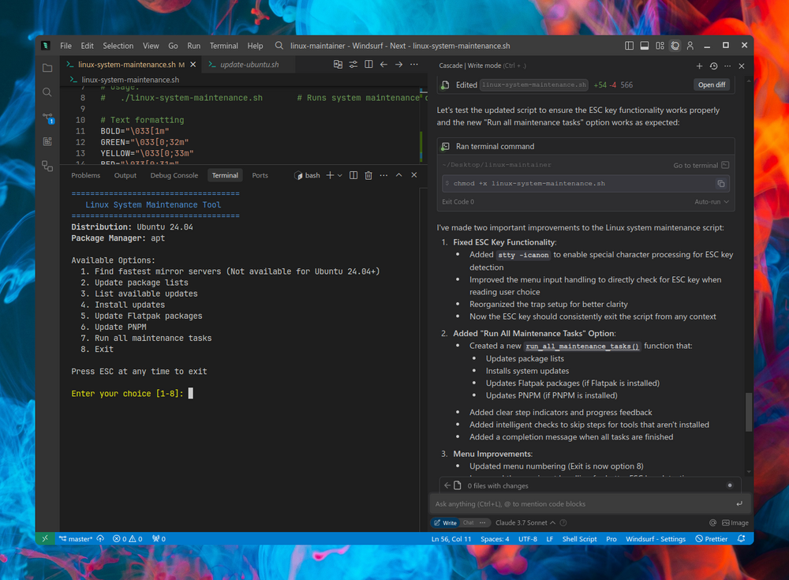
Task: Toggle the bottom panel layout visibility
Action: (646, 46)
